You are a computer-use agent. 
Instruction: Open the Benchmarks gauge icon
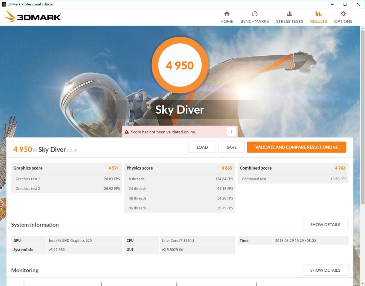tap(255, 14)
